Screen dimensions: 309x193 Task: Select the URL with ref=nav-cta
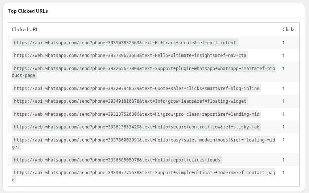(131, 56)
